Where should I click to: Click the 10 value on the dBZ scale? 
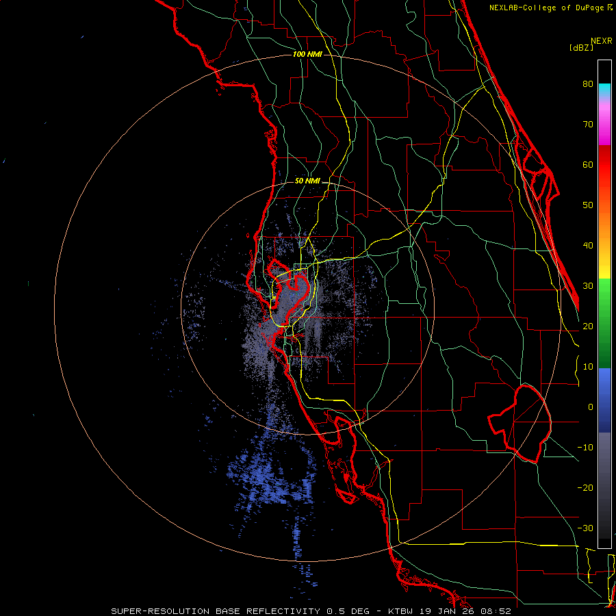click(x=588, y=367)
